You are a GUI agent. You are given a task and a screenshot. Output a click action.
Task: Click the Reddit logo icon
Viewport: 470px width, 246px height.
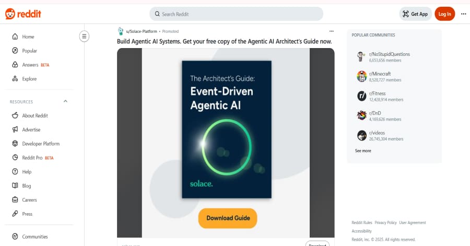[x=10, y=14]
